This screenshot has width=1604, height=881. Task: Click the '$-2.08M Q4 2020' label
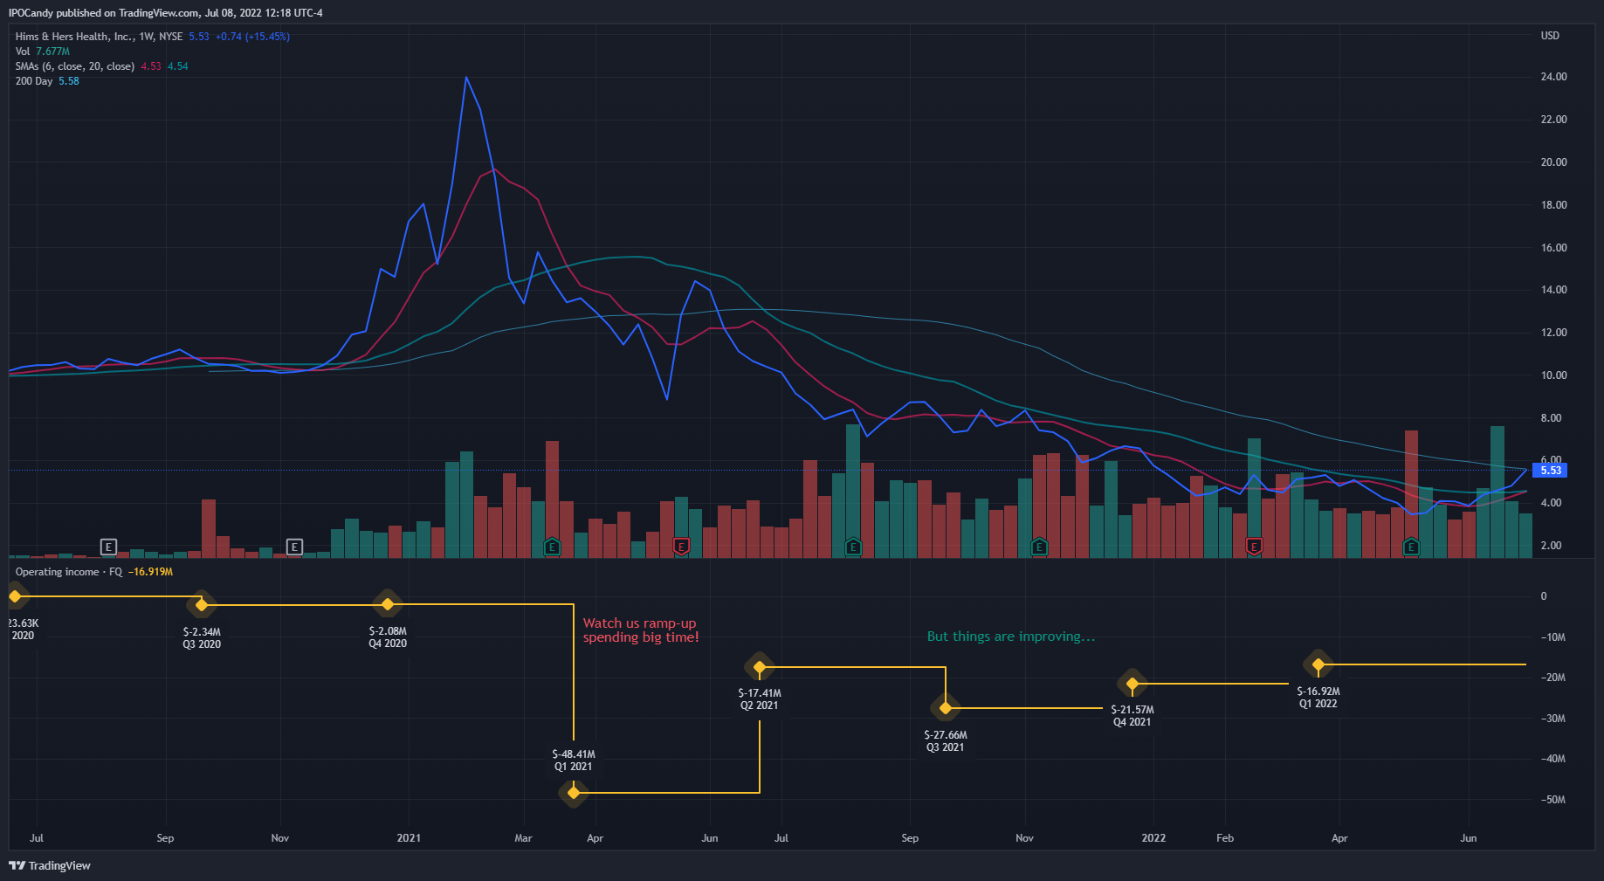(388, 637)
